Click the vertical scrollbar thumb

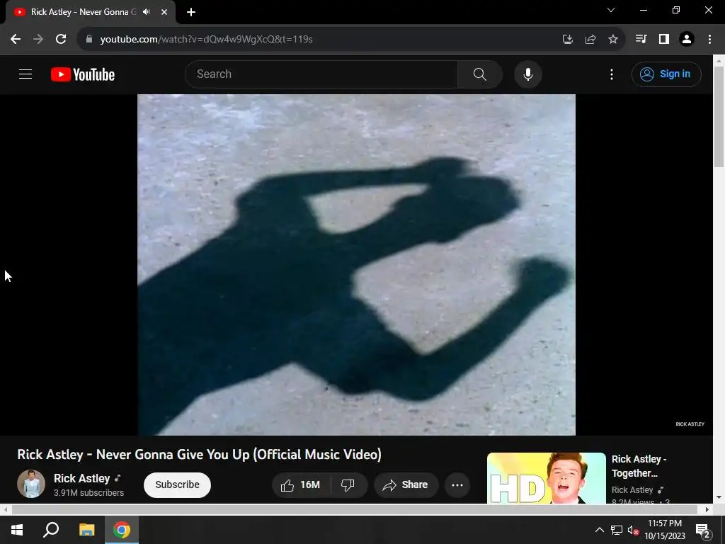(719, 117)
